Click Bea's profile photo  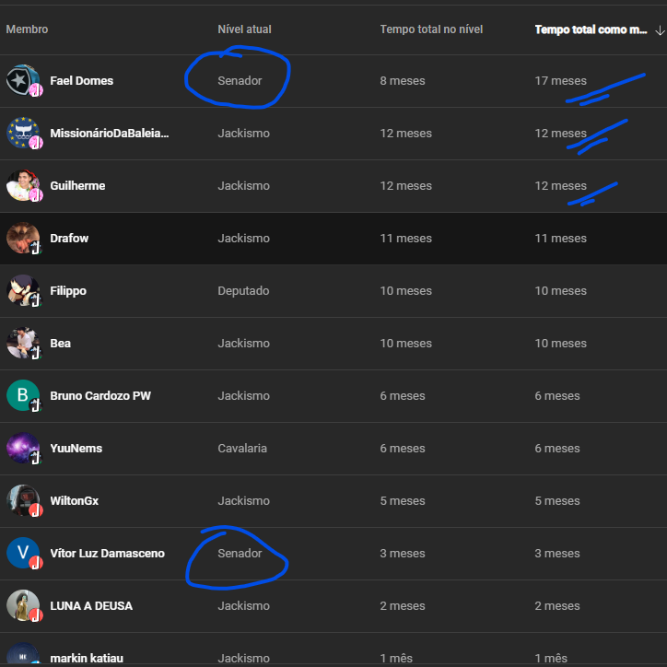23,343
